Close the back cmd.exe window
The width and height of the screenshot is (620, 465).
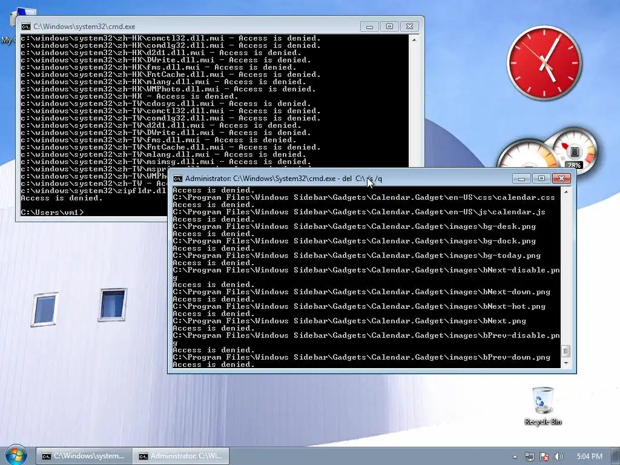point(410,27)
